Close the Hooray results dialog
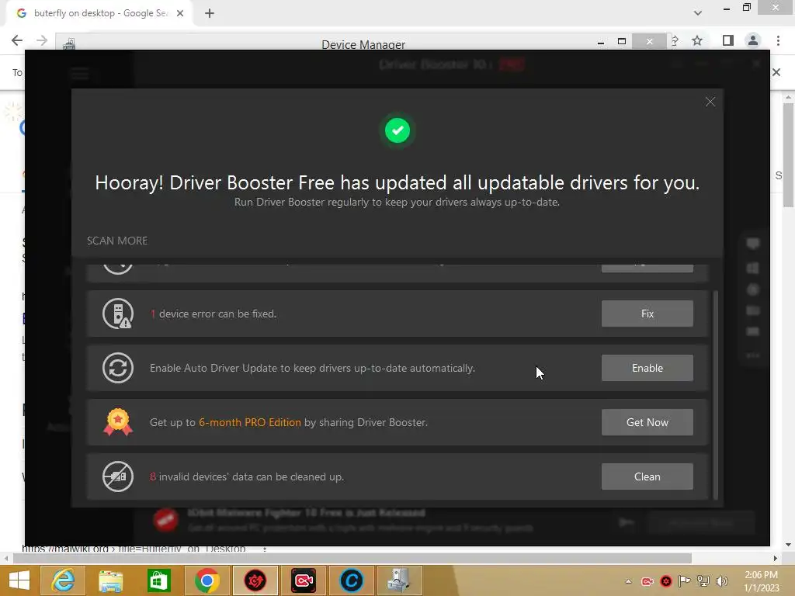The width and height of the screenshot is (795, 596). pyautogui.click(x=710, y=102)
